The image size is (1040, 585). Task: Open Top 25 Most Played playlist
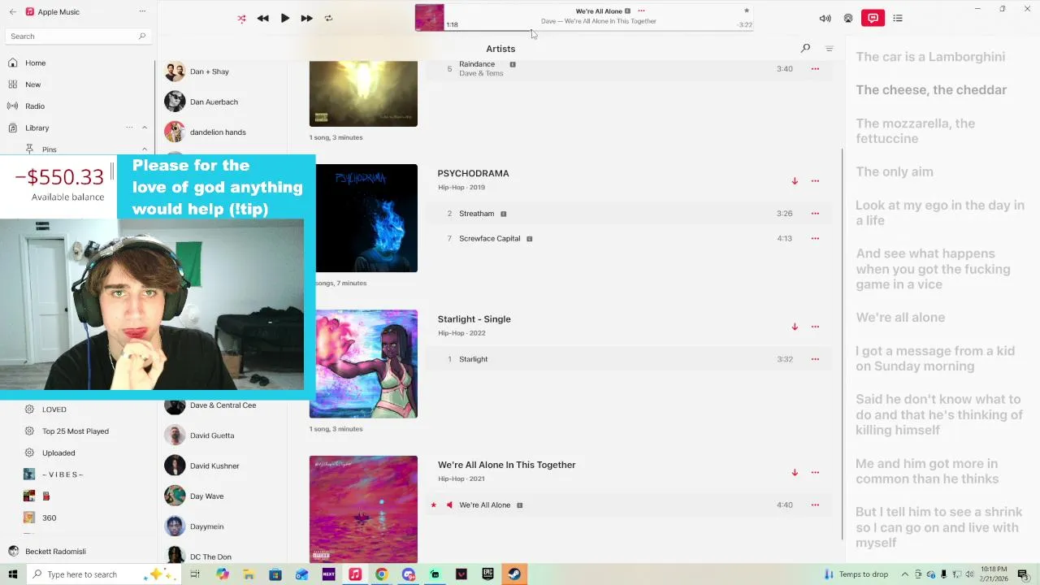75,431
